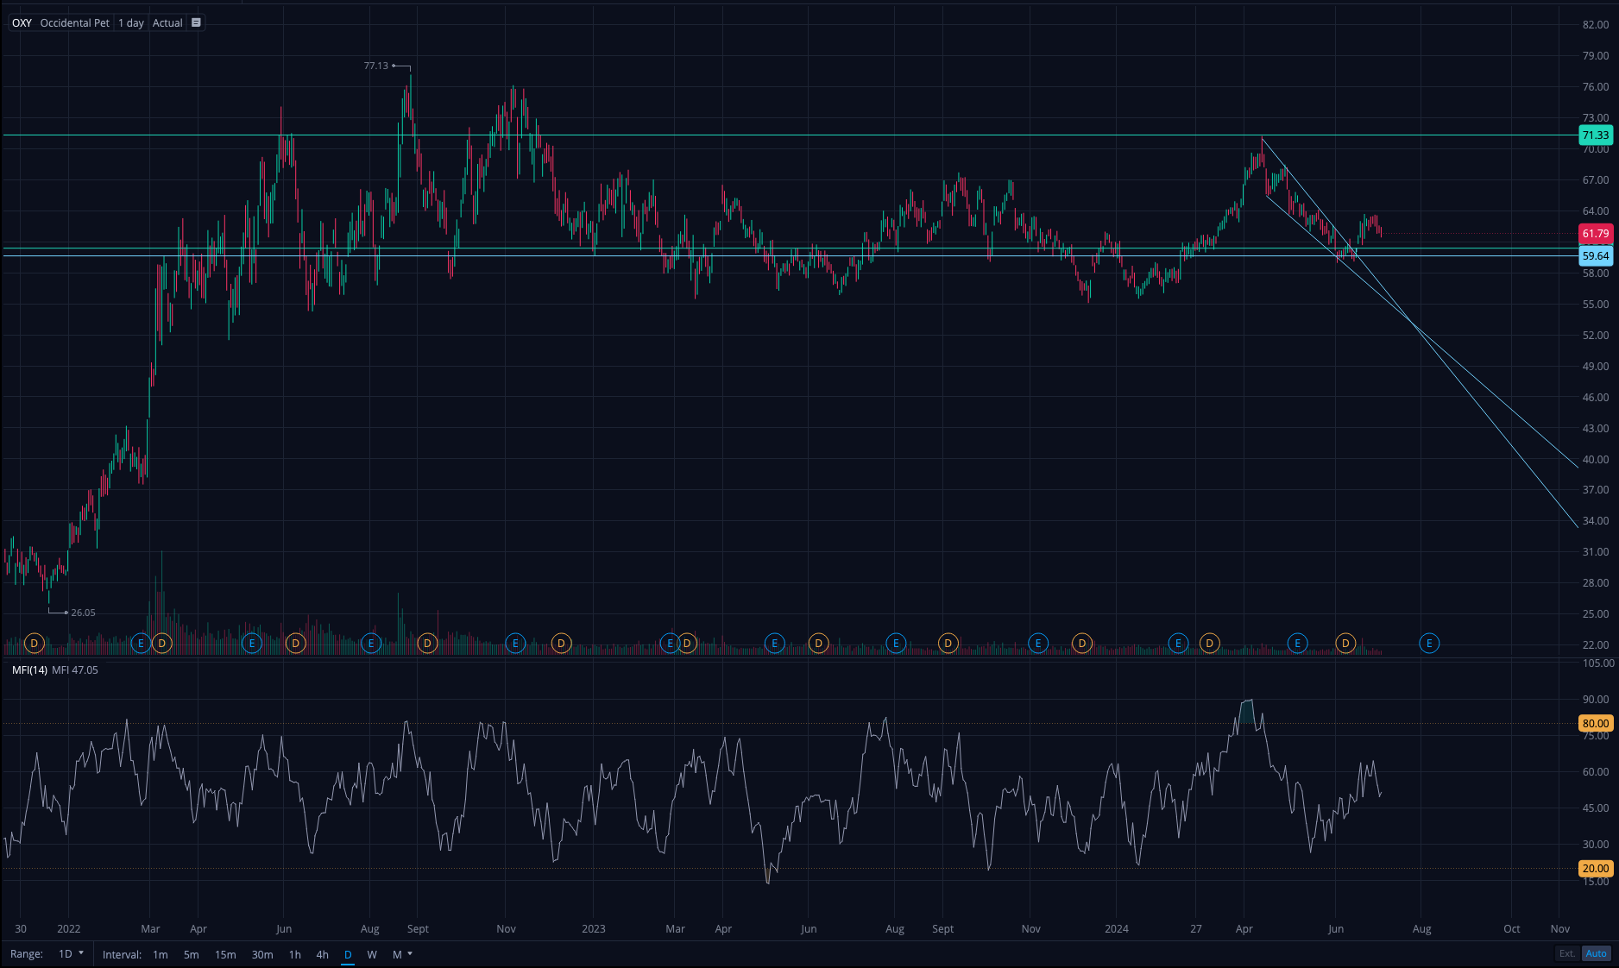Expand the M interval dropdown arrow
The height and width of the screenshot is (968, 1619).
tap(410, 954)
